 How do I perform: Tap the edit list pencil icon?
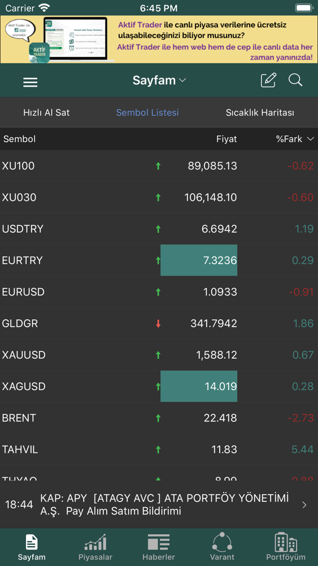tap(268, 80)
